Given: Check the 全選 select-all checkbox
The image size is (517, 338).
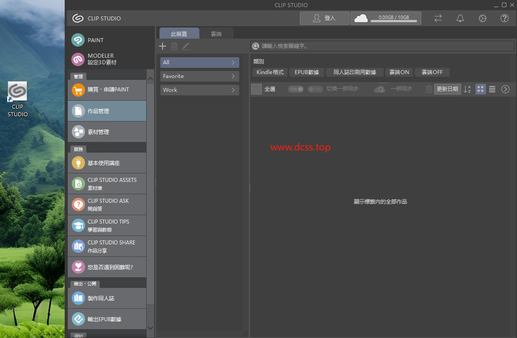Looking at the screenshot, I should pos(257,89).
